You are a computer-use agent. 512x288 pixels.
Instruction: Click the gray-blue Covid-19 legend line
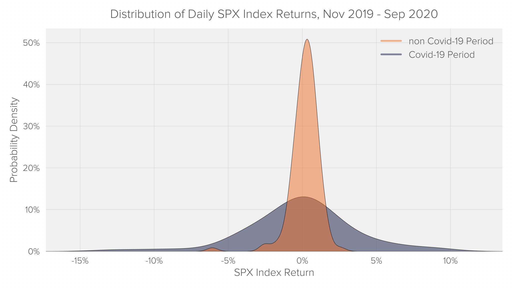point(391,54)
